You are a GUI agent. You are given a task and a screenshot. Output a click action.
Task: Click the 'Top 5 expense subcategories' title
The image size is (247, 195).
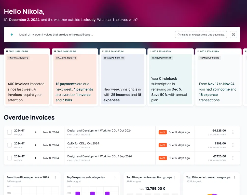point(86,177)
